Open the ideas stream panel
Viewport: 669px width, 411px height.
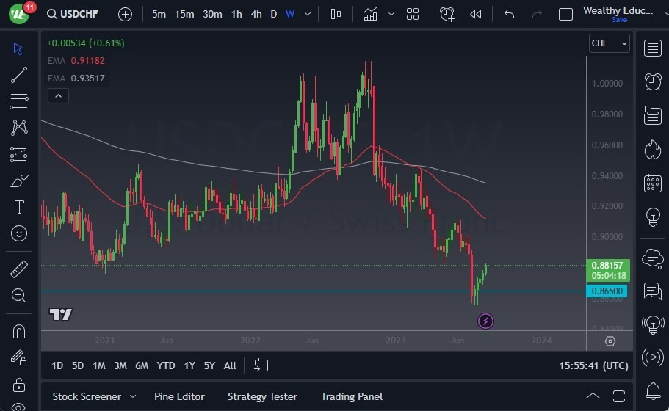tap(652, 324)
